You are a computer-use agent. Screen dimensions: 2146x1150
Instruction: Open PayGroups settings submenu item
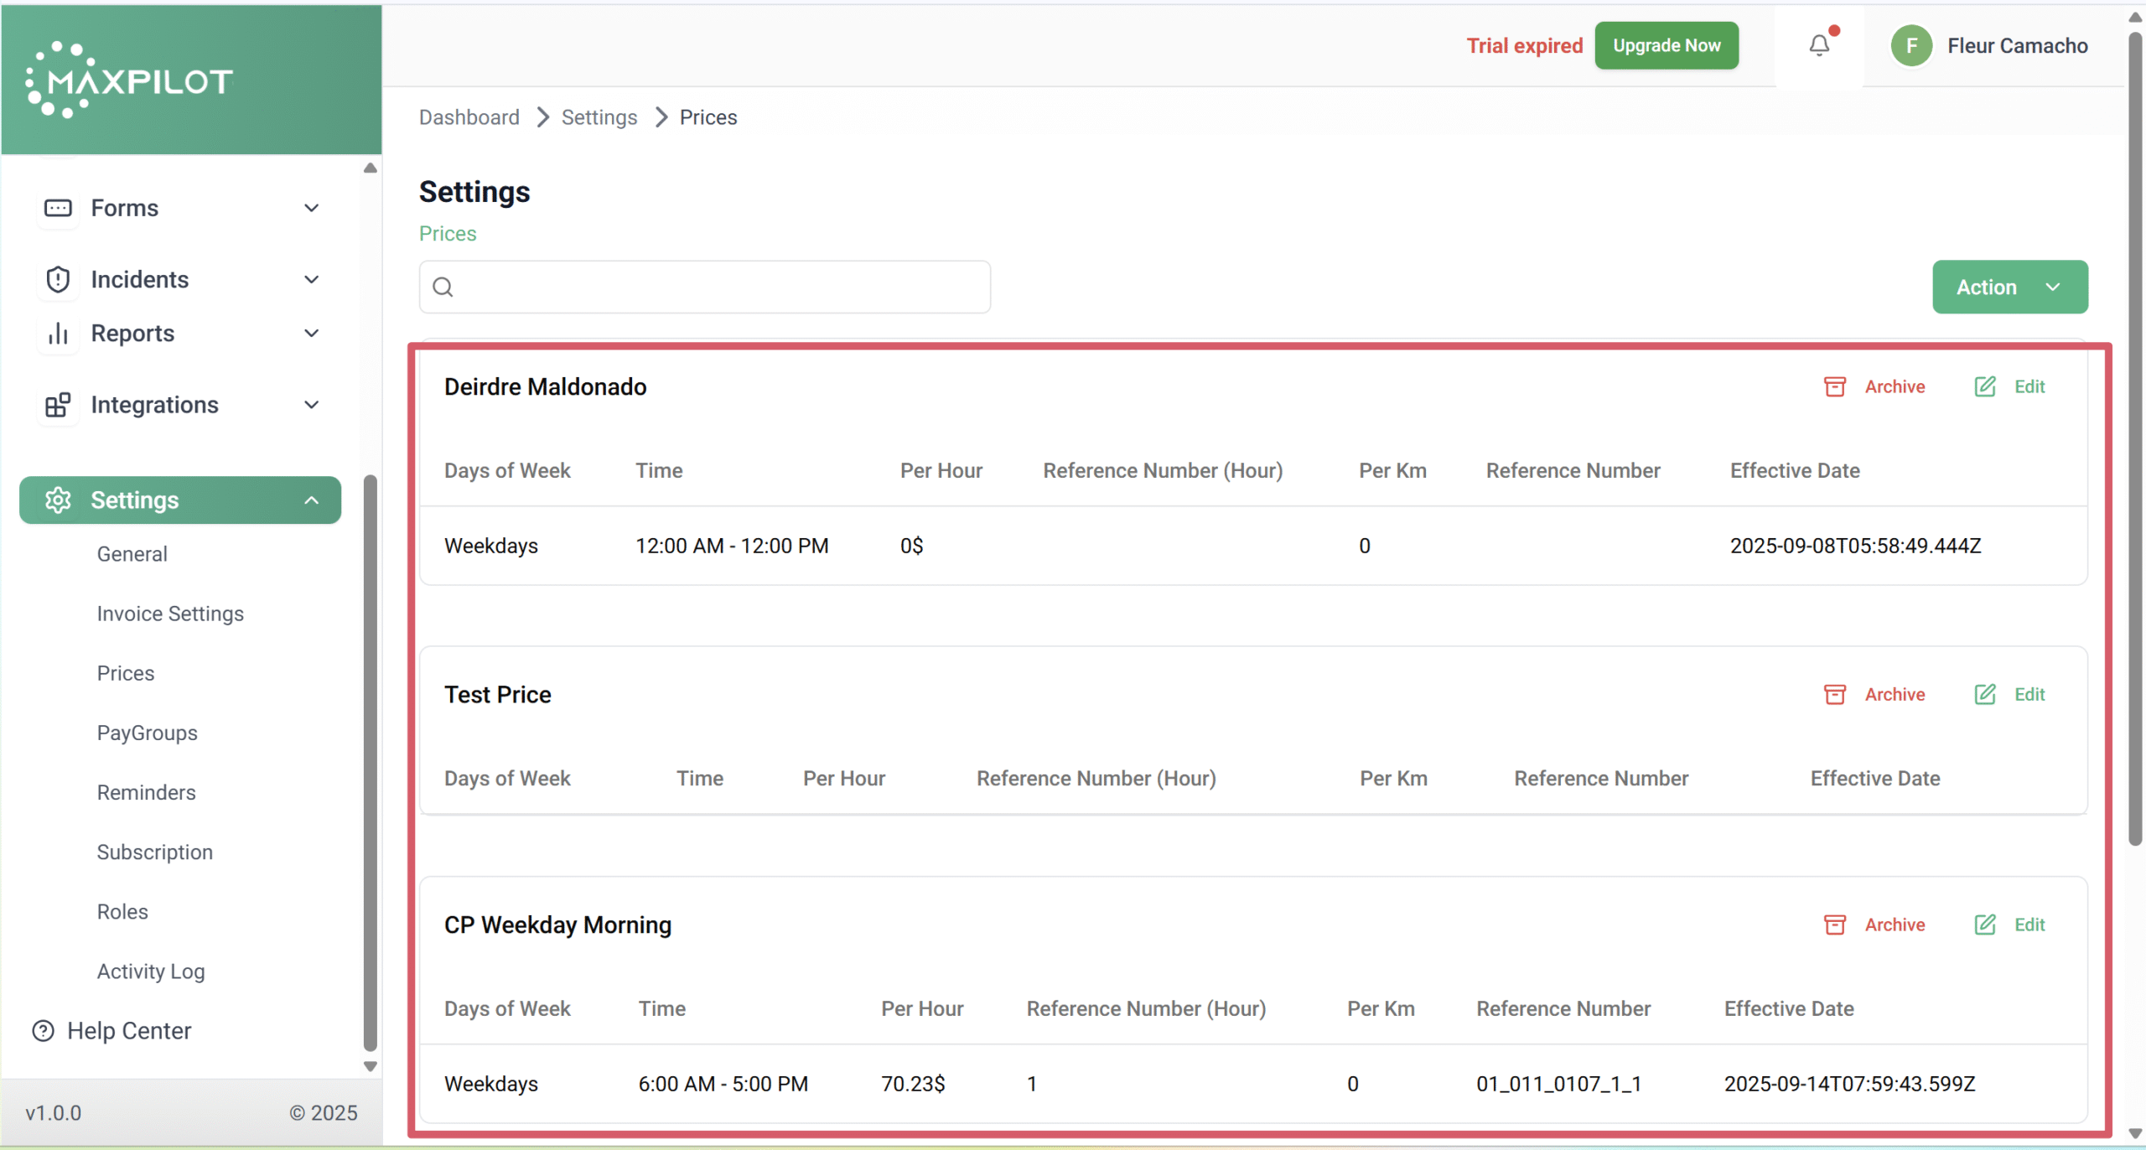point(148,733)
